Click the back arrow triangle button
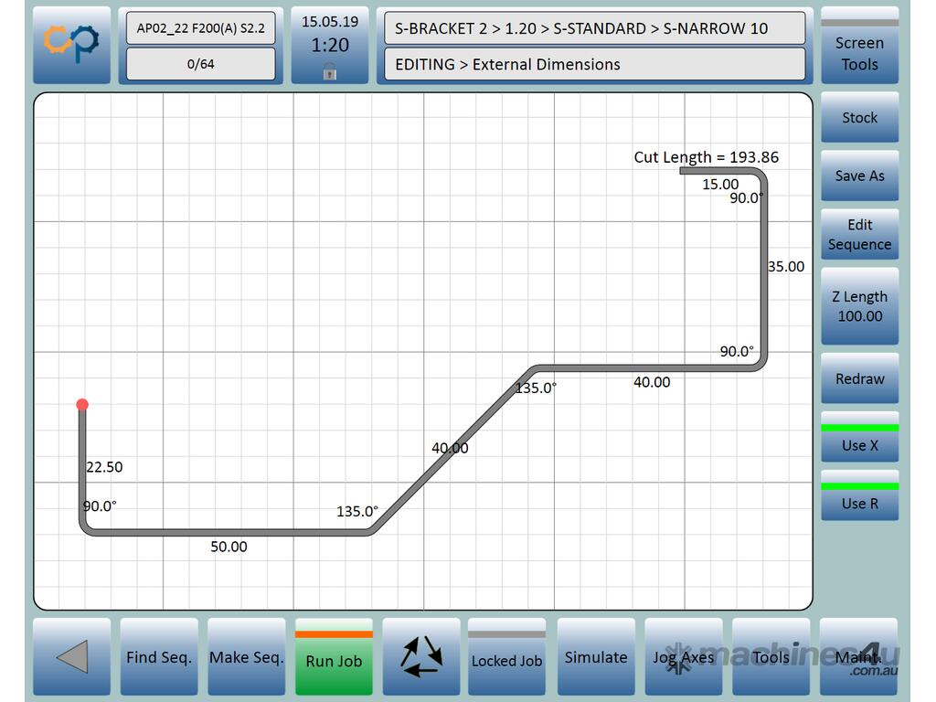The image size is (936, 702). 71,656
